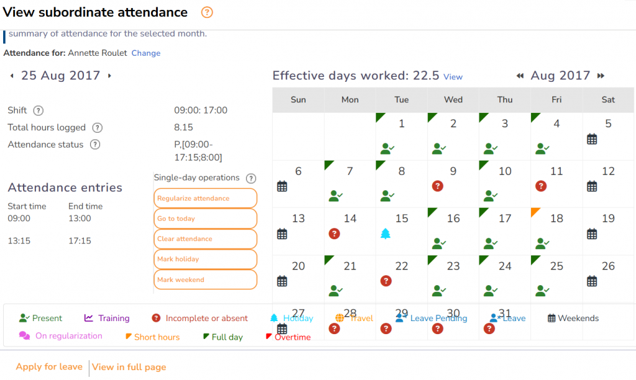Viewport: 636px width, 380px height.
Task: Click help icon beside page title
Action: click(x=207, y=12)
